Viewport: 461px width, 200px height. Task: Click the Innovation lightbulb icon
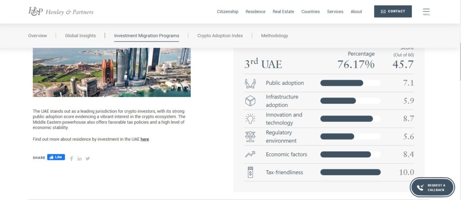pyautogui.click(x=250, y=119)
